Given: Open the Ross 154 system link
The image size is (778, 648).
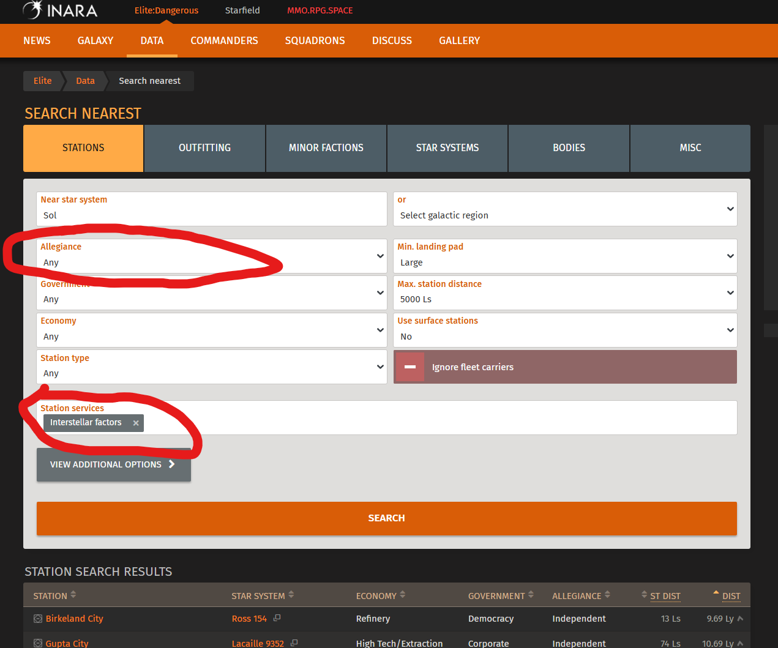Looking at the screenshot, I should pos(249,619).
